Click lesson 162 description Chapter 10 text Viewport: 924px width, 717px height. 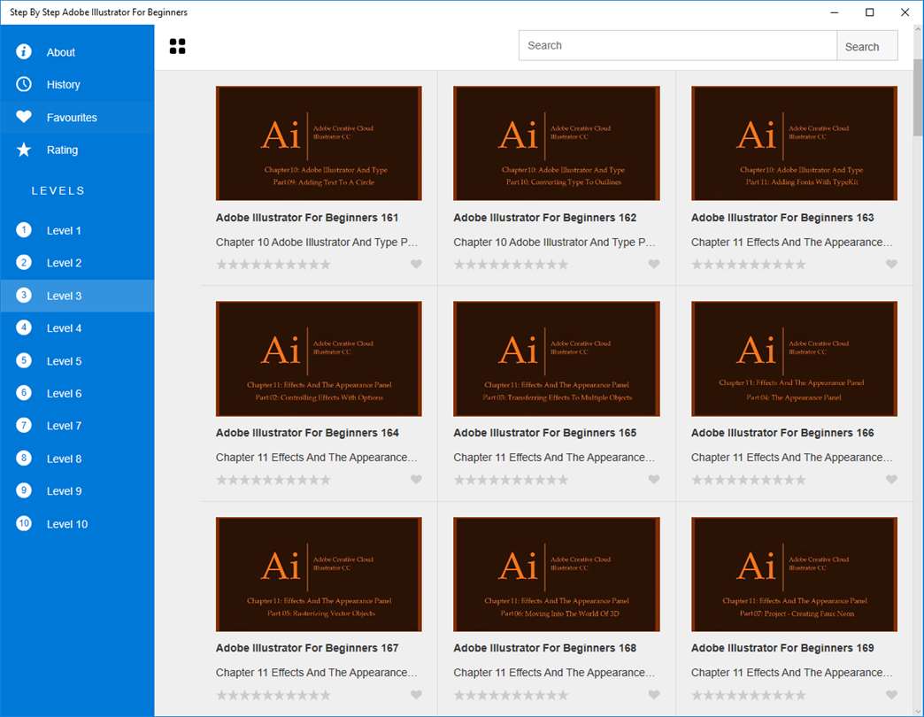tap(554, 243)
